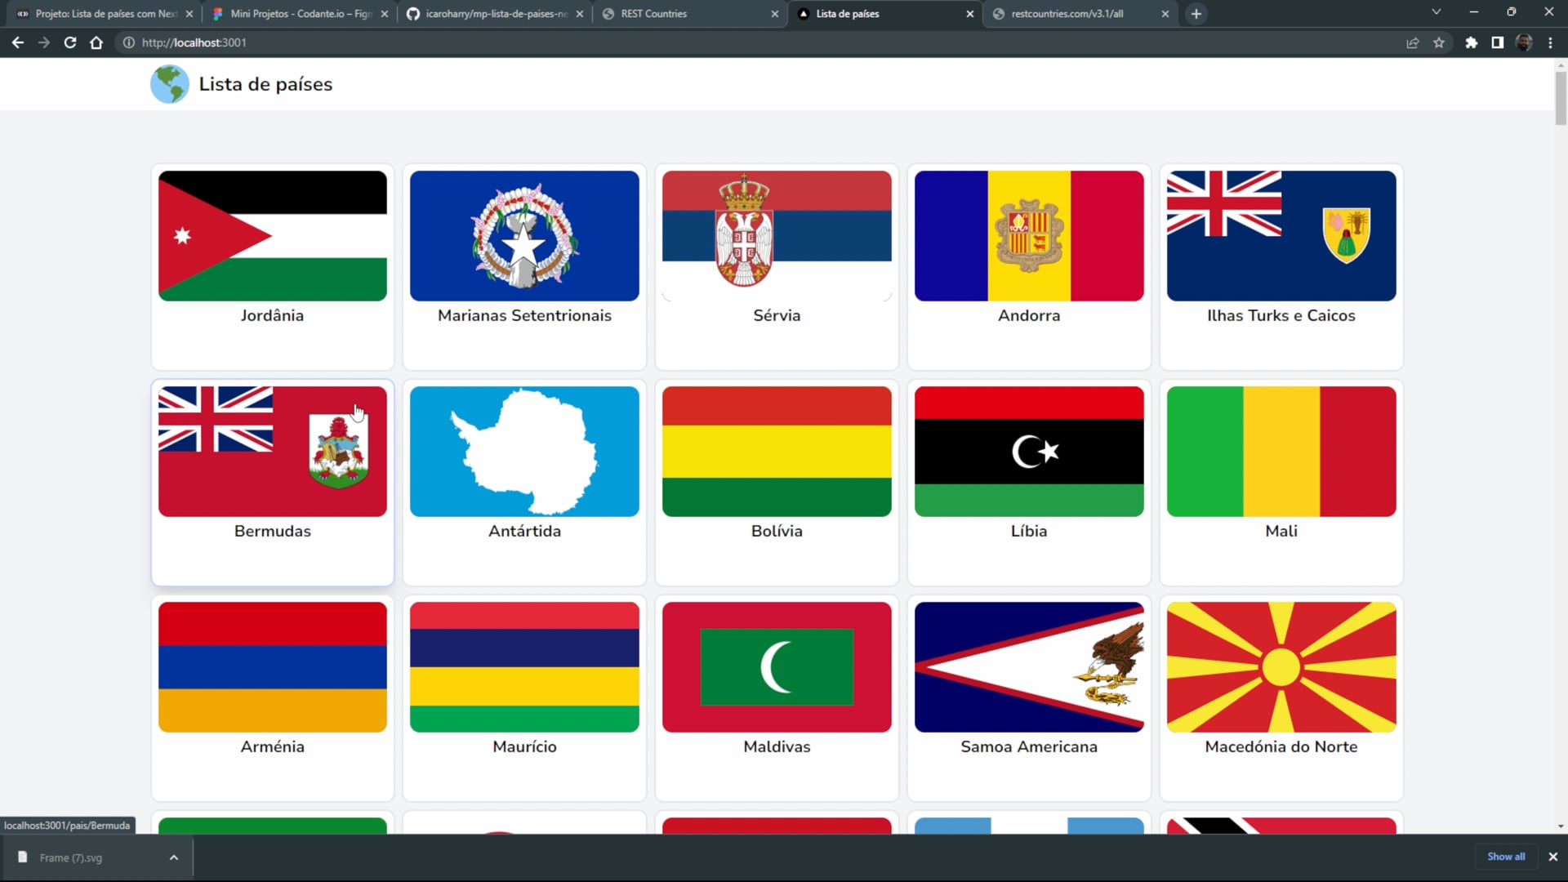The height and width of the screenshot is (882, 1568).
Task: Open the Maldivas flag card
Action: coord(777,698)
